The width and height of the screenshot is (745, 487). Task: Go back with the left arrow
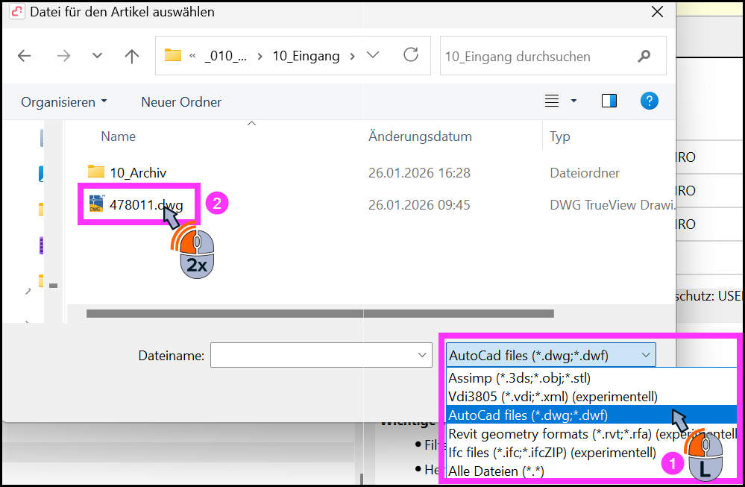(x=24, y=56)
